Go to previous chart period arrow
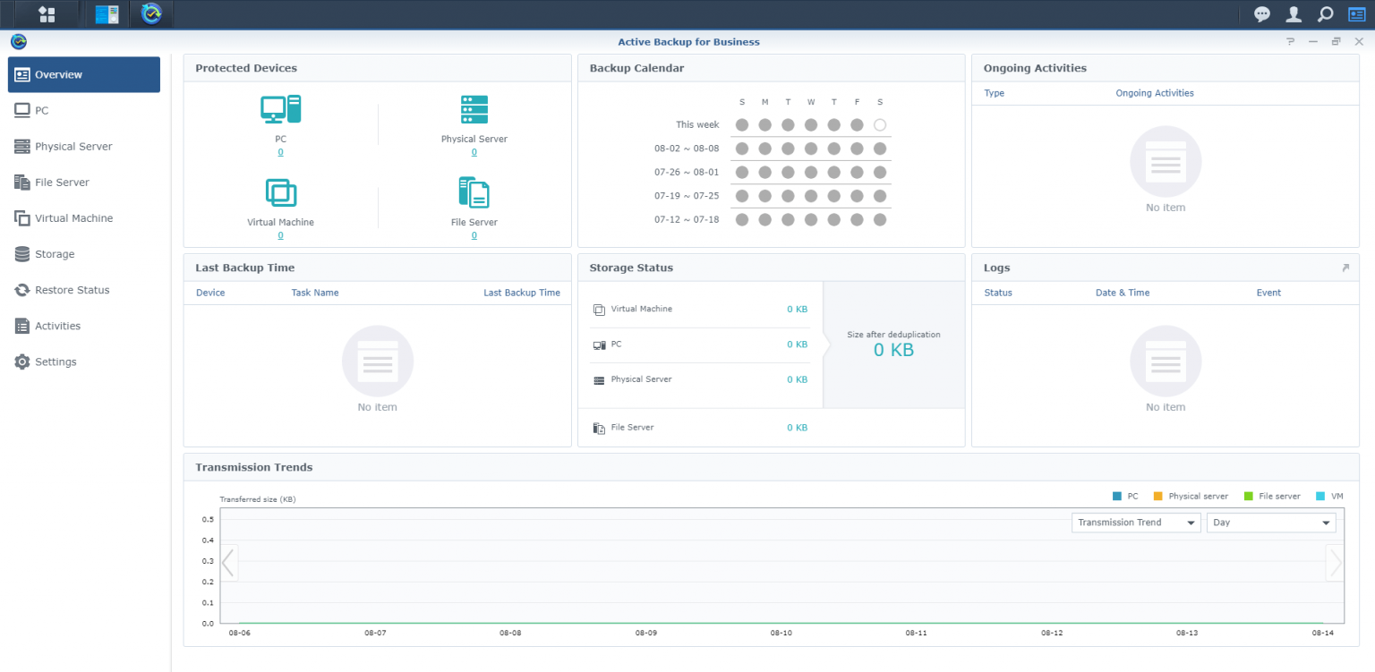This screenshot has height=672, width=1375. [228, 563]
